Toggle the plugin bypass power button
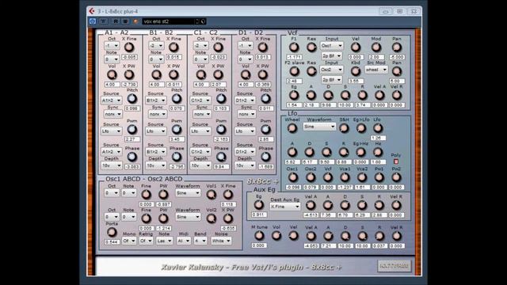 point(93,21)
